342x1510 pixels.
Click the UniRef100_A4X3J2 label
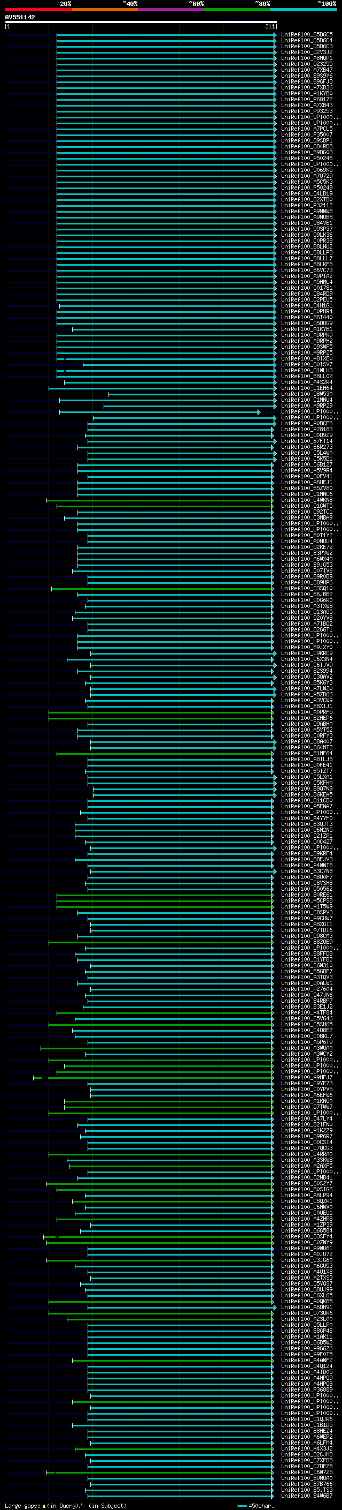click(306, 1448)
